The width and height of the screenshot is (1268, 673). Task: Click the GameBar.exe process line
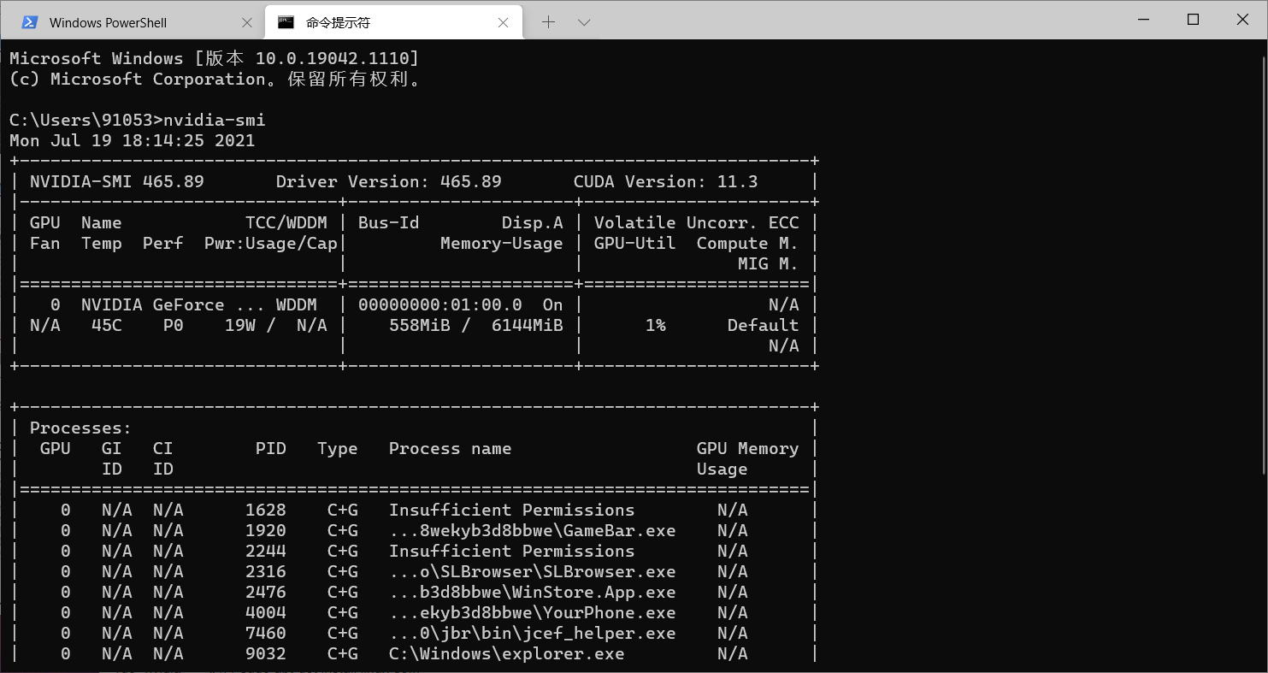point(534,530)
